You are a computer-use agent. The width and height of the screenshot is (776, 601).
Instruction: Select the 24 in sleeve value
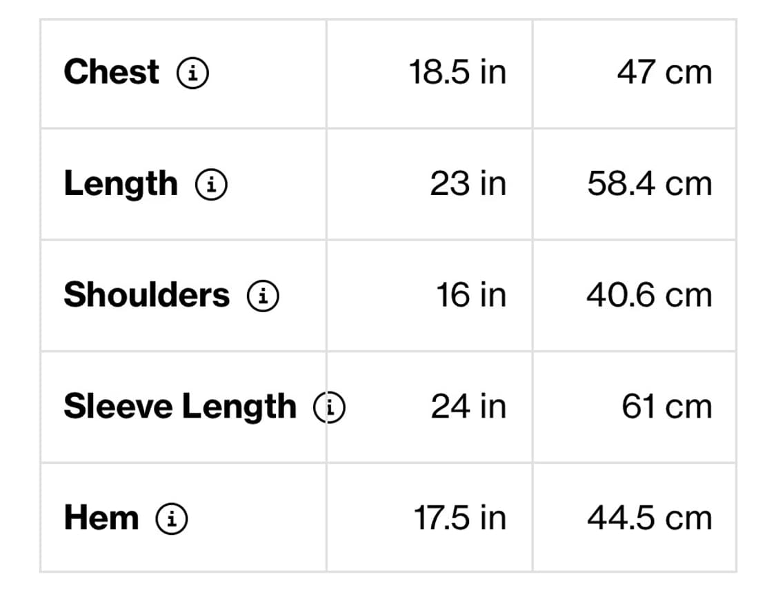coord(468,407)
